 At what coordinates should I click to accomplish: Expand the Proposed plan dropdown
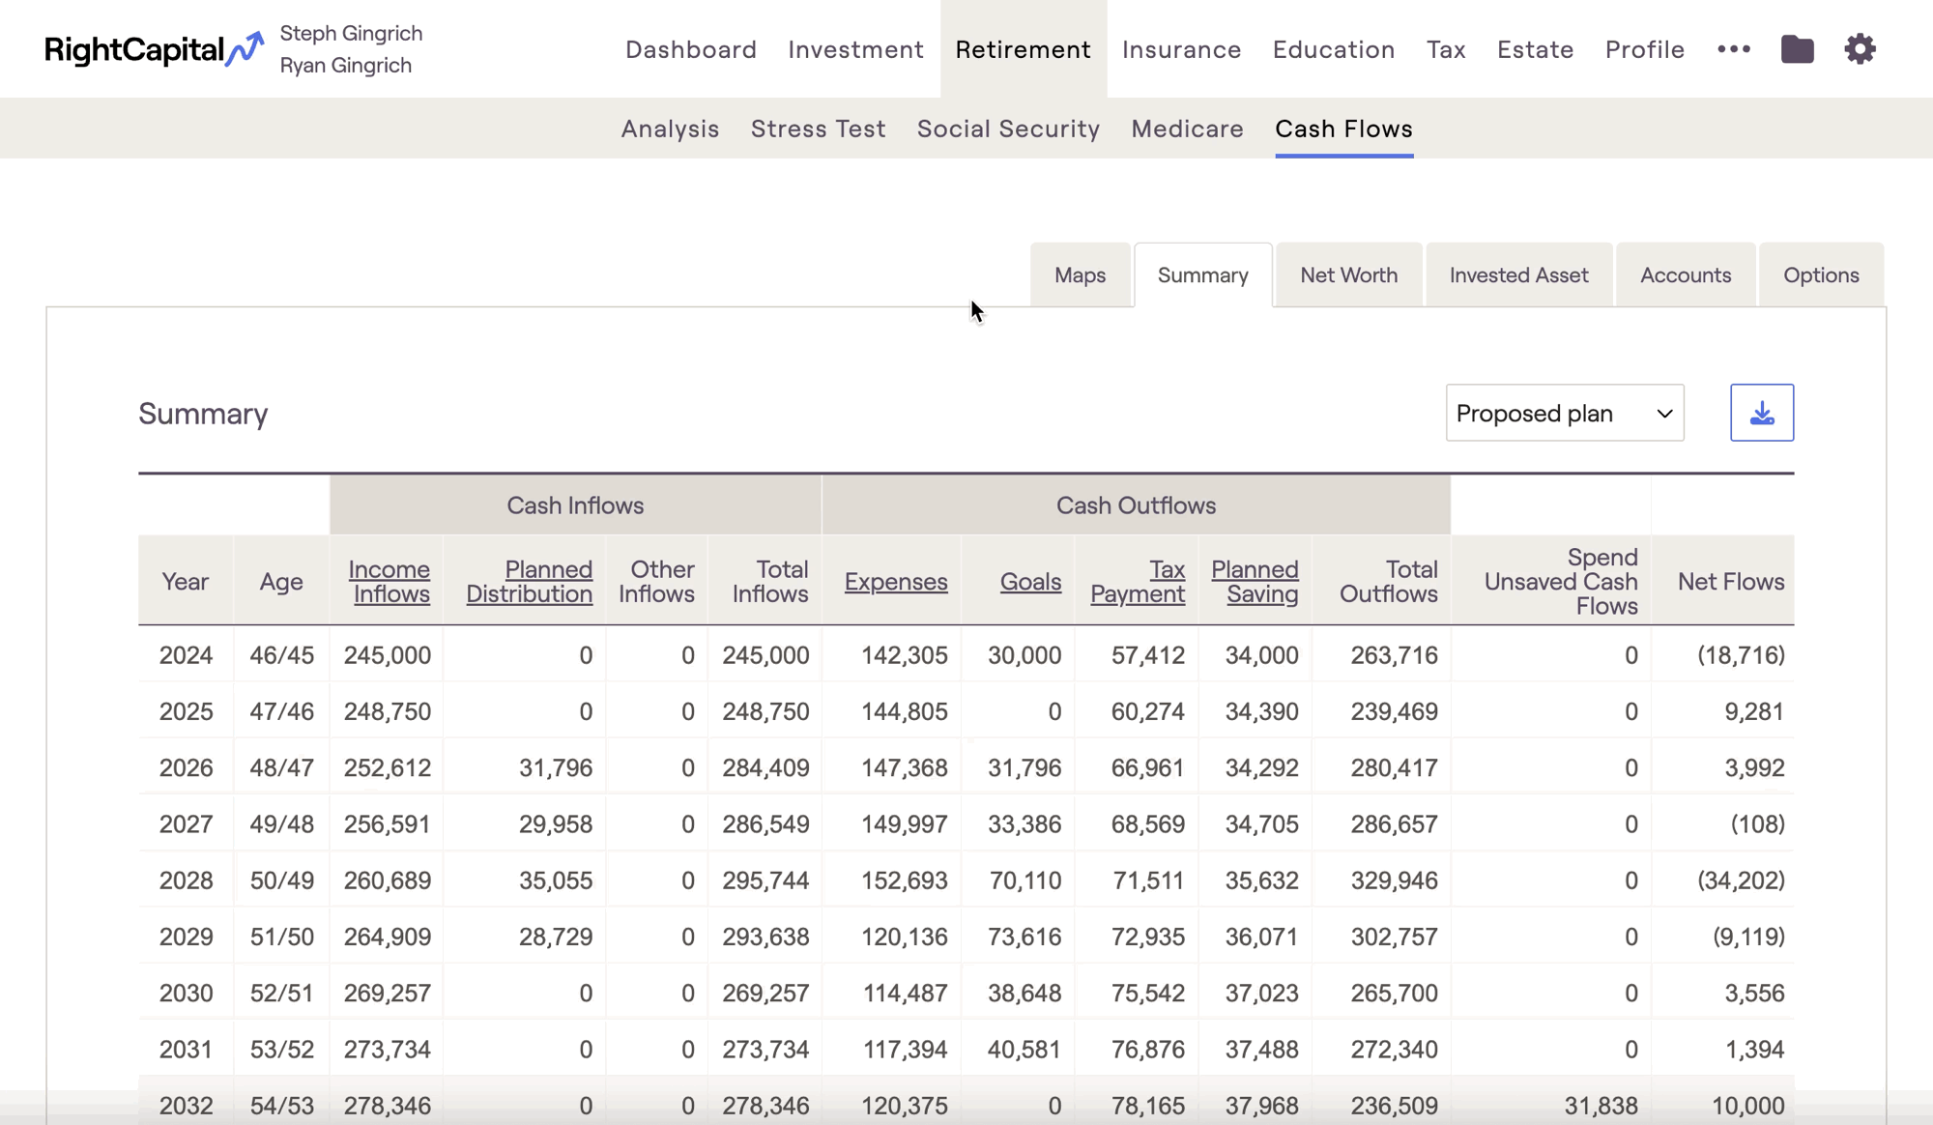pyautogui.click(x=1565, y=413)
